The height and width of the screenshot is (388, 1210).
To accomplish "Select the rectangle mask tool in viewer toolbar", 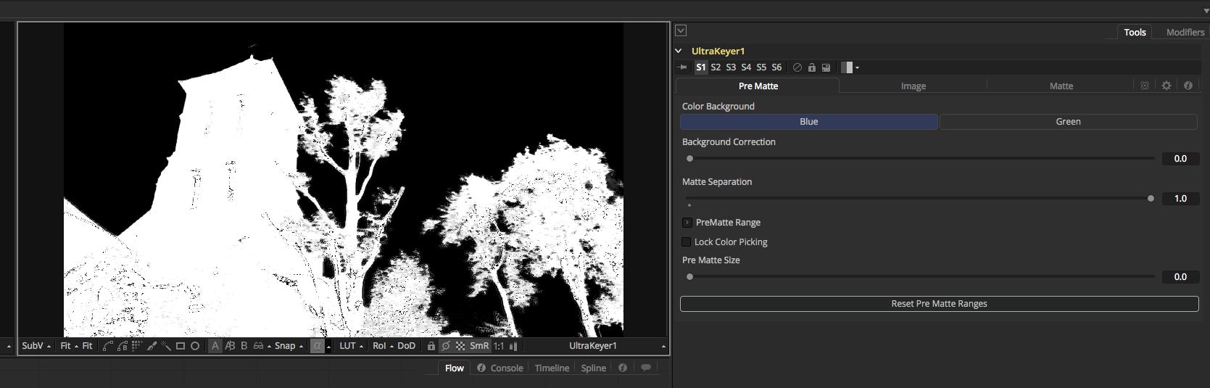I will click(181, 346).
